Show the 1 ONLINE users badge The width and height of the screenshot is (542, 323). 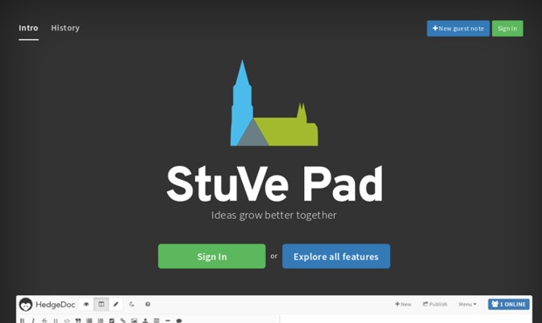tap(509, 305)
